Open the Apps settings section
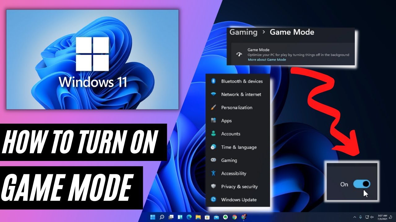Image resolution: width=396 pixels, height=222 pixels. [226, 121]
